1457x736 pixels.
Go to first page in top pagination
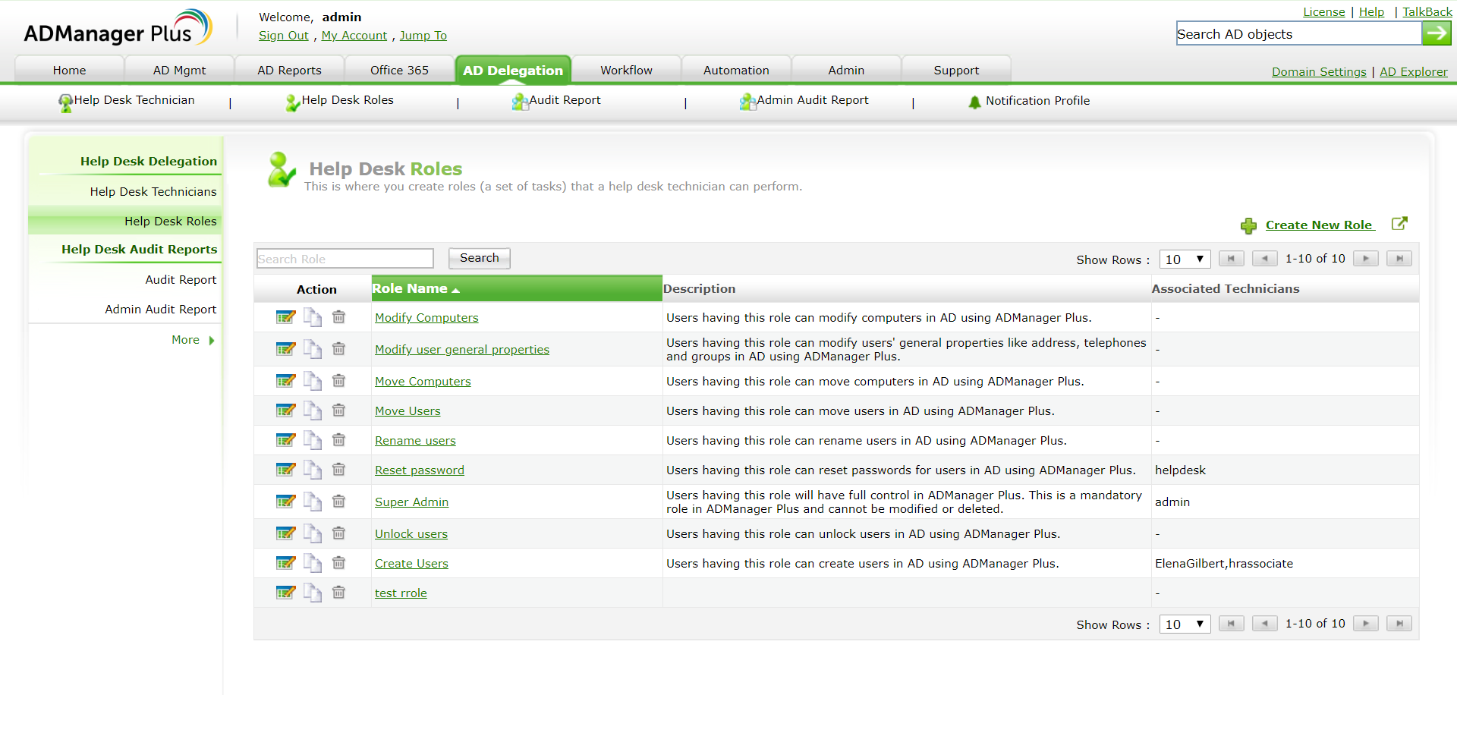click(x=1231, y=259)
